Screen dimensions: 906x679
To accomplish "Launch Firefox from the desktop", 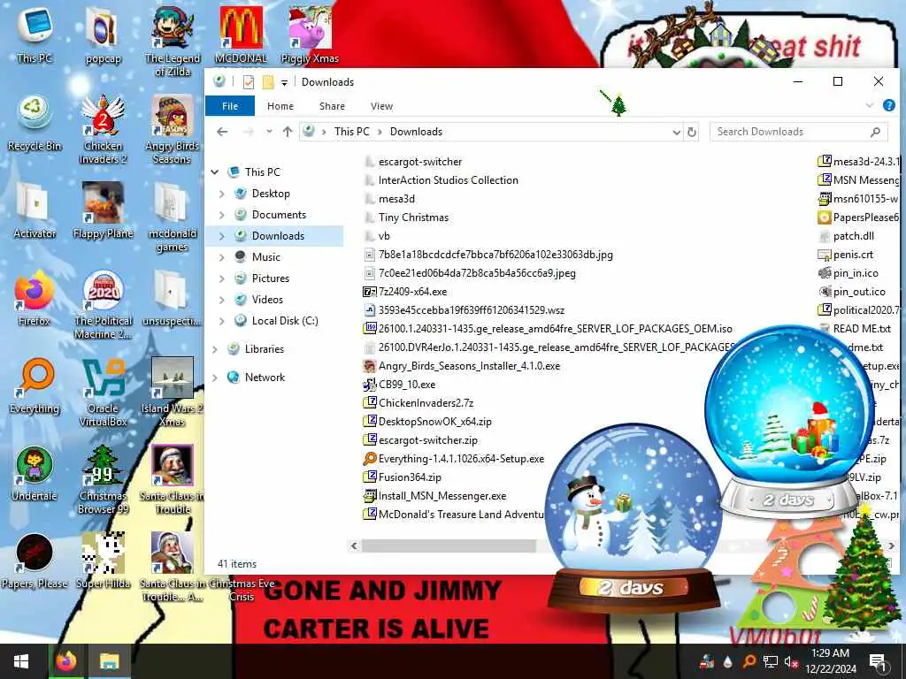I will click(35, 298).
